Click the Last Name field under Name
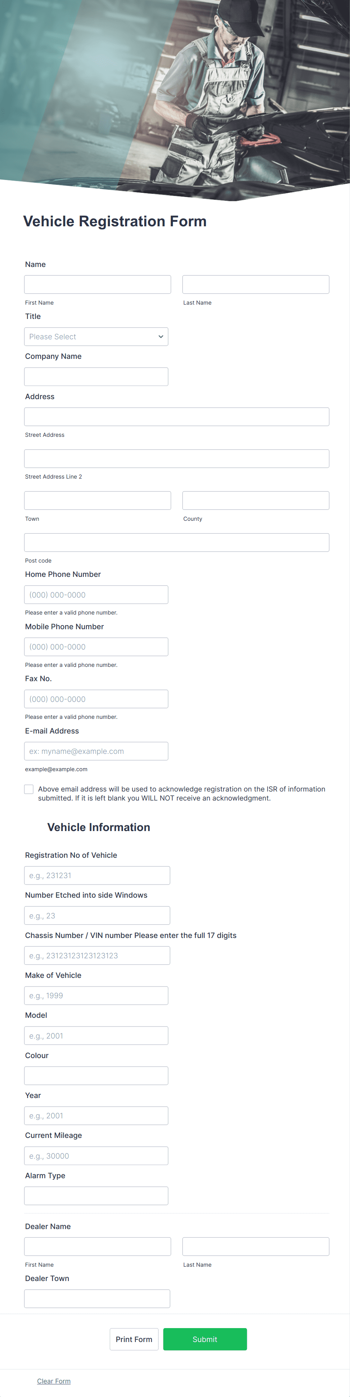Screen dimensions: 350x1397 (x=255, y=284)
